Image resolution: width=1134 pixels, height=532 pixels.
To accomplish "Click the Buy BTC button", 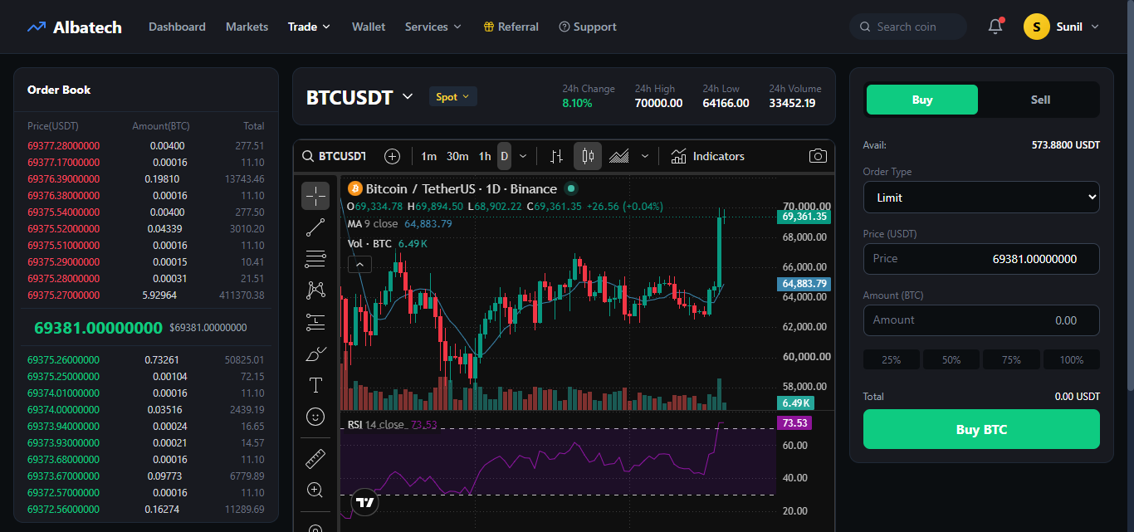I will [981, 429].
